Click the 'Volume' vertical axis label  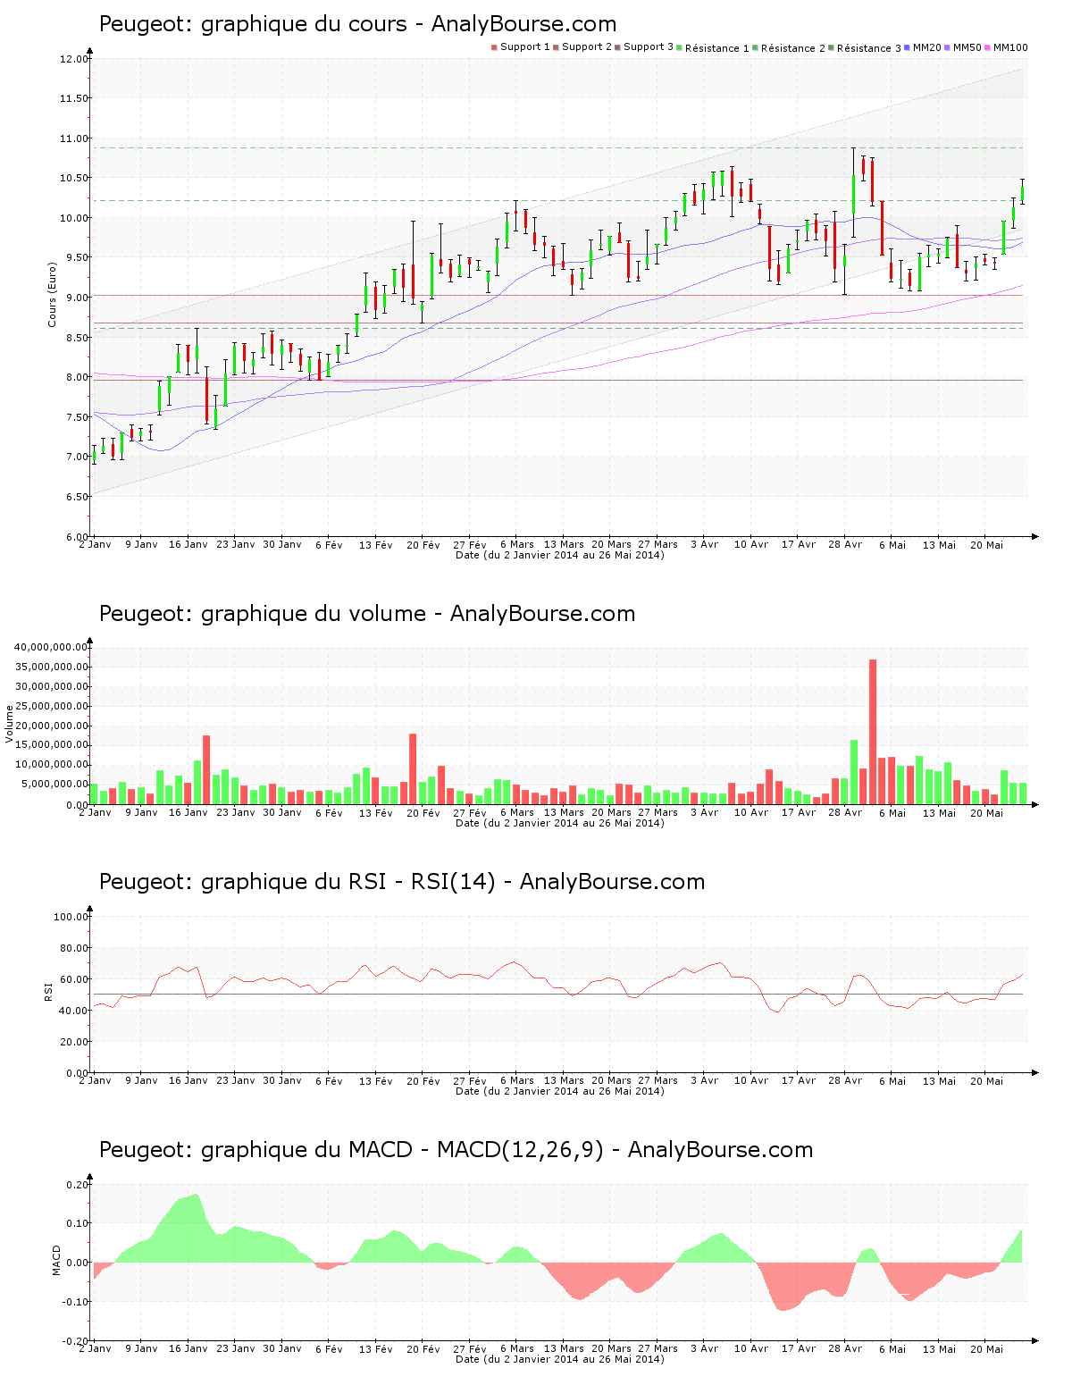(10, 724)
